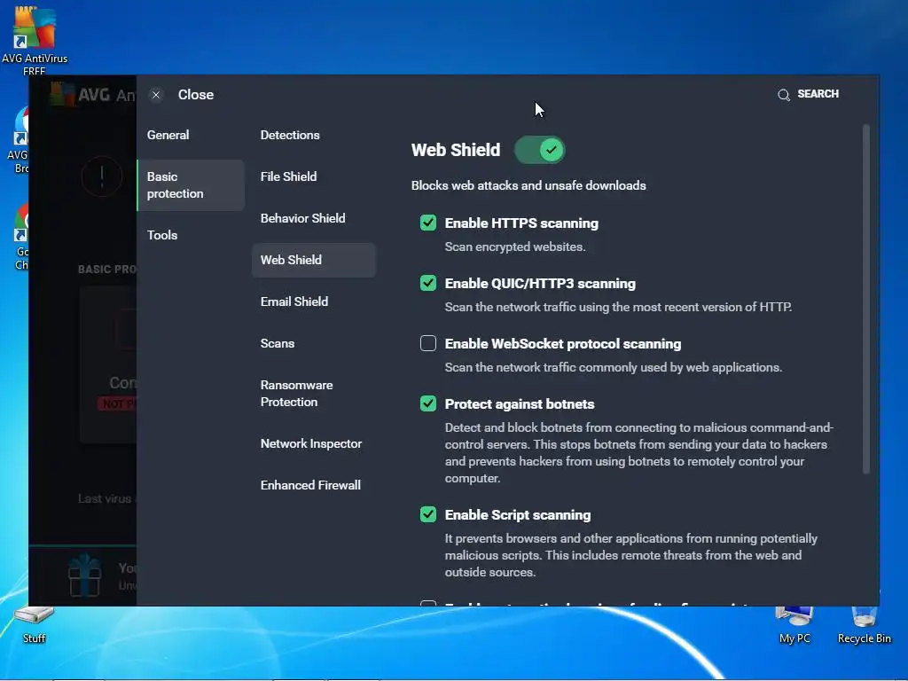Open Ransomware Protection settings

coord(296,393)
